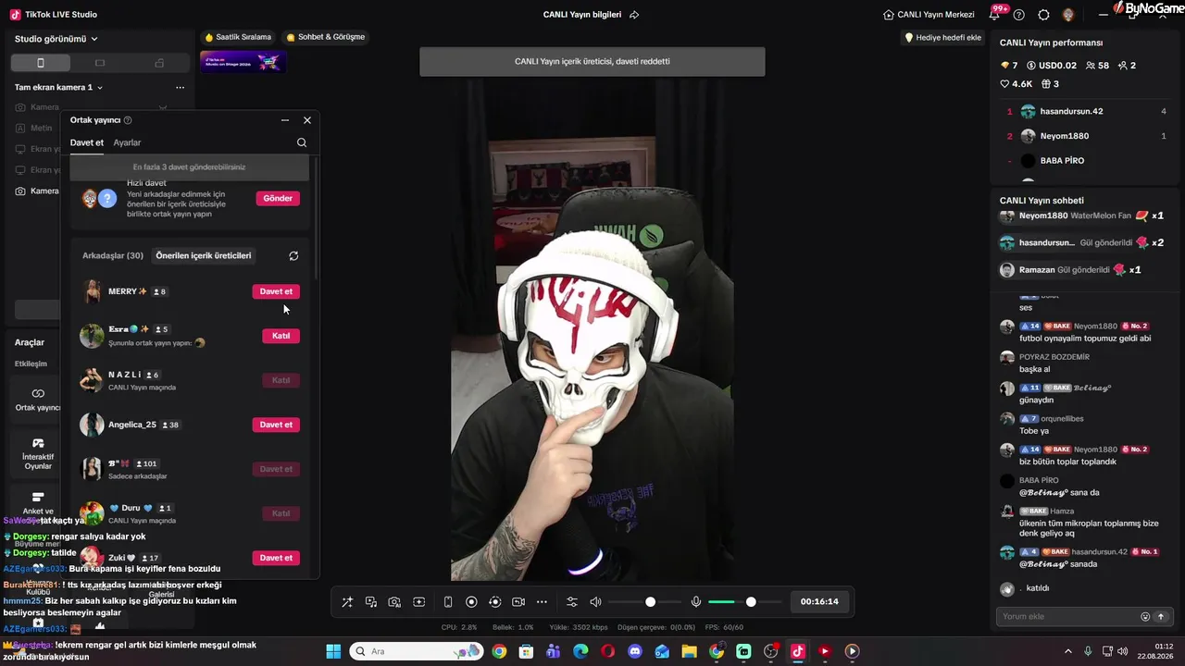Open Discord from the taskbar
The image size is (1185, 666).
pyautogui.click(x=635, y=651)
